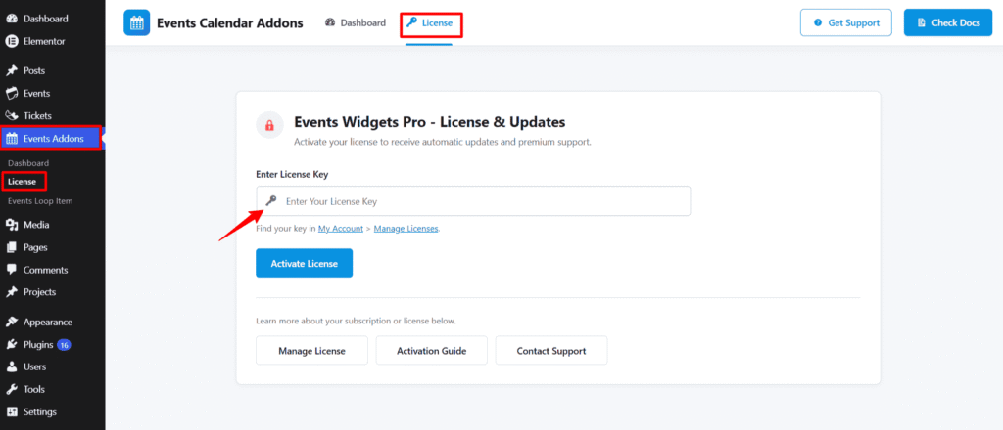The height and width of the screenshot is (430, 1003).
Task: Click the Events Addons calendar icon in the sidebar
Action: pyautogui.click(x=12, y=139)
